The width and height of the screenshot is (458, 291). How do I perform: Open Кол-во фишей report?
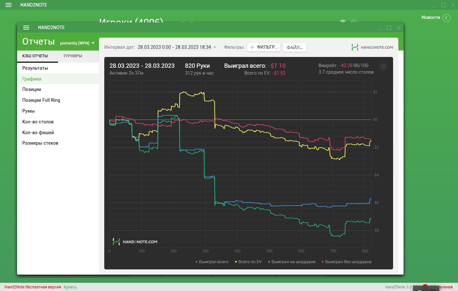58,133
